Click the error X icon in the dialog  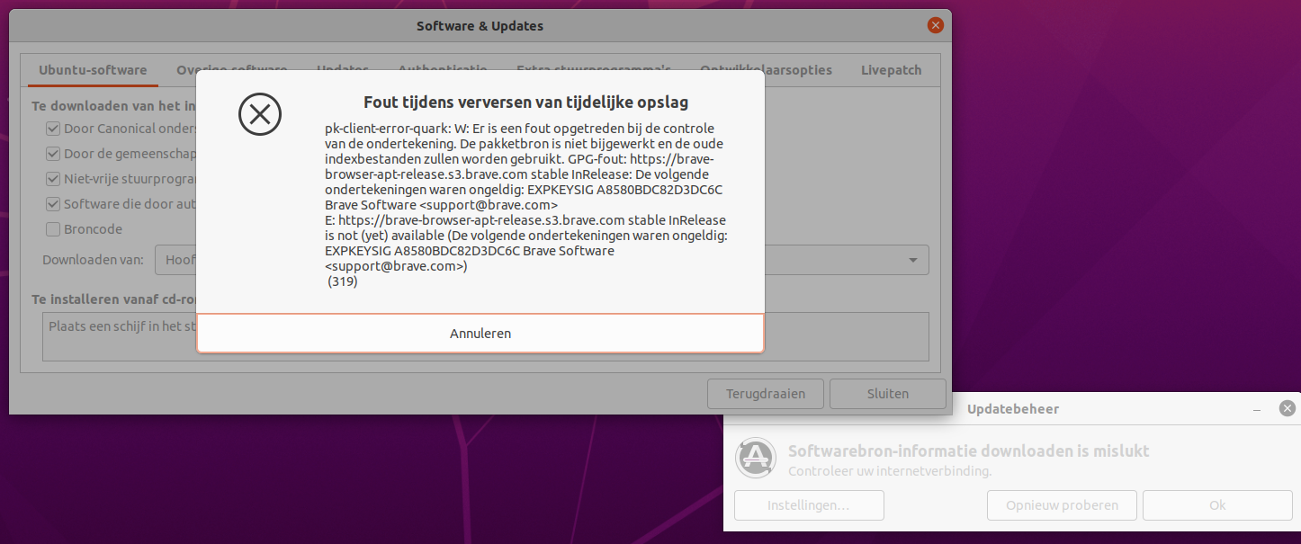point(260,114)
